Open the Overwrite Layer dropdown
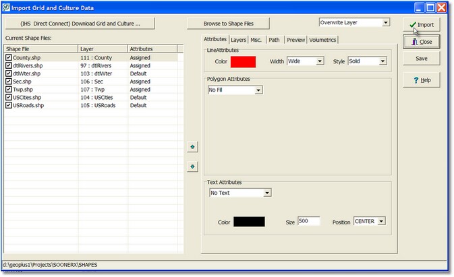454x277 pixels. (354, 22)
